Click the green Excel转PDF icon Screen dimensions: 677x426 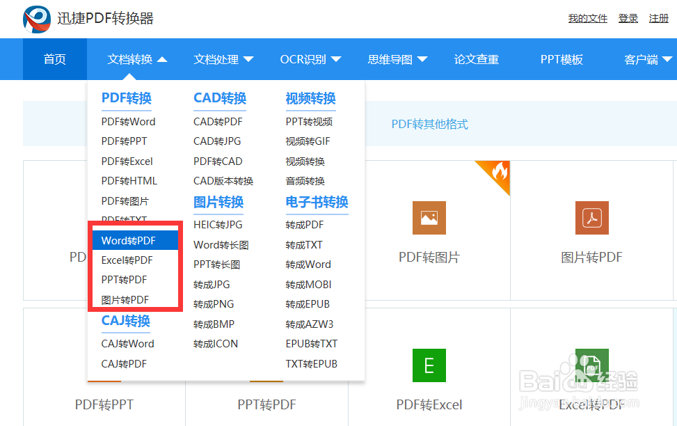pyautogui.click(x=591, y=365)
